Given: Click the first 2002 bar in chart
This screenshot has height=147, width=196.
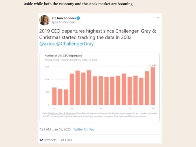Looking at the screenshot, I should click(x=54, y=96).
